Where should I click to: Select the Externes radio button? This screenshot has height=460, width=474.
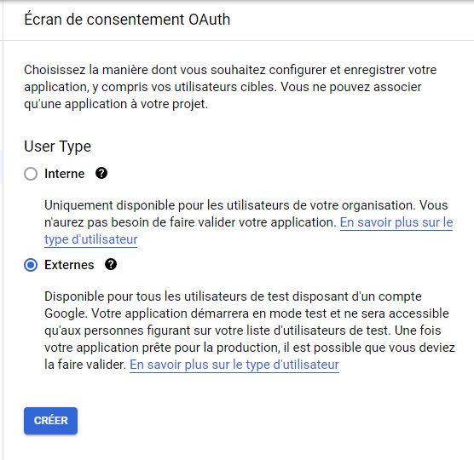(x=31, y=265)
